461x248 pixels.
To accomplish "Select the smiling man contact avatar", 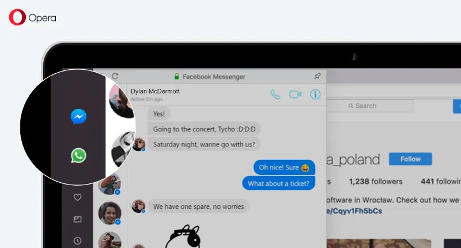I will click(x=109, y=213).
